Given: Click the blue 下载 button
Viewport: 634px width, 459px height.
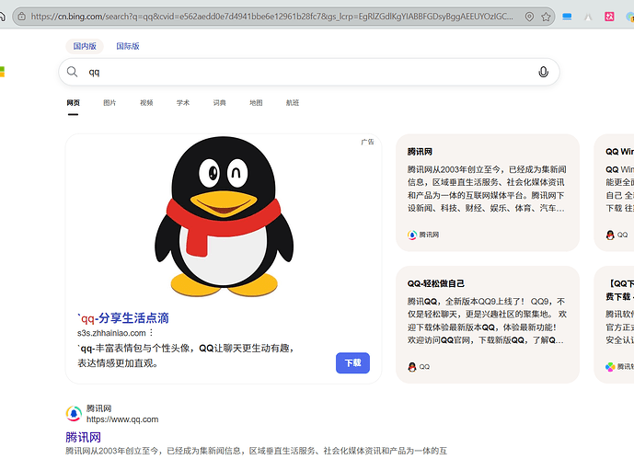Looking at the screenshot, I should [x=352, y=362].
